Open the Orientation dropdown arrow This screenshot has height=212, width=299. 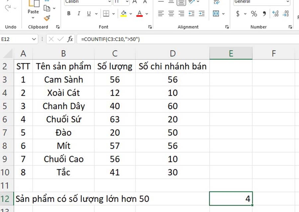tap(198, 2)
